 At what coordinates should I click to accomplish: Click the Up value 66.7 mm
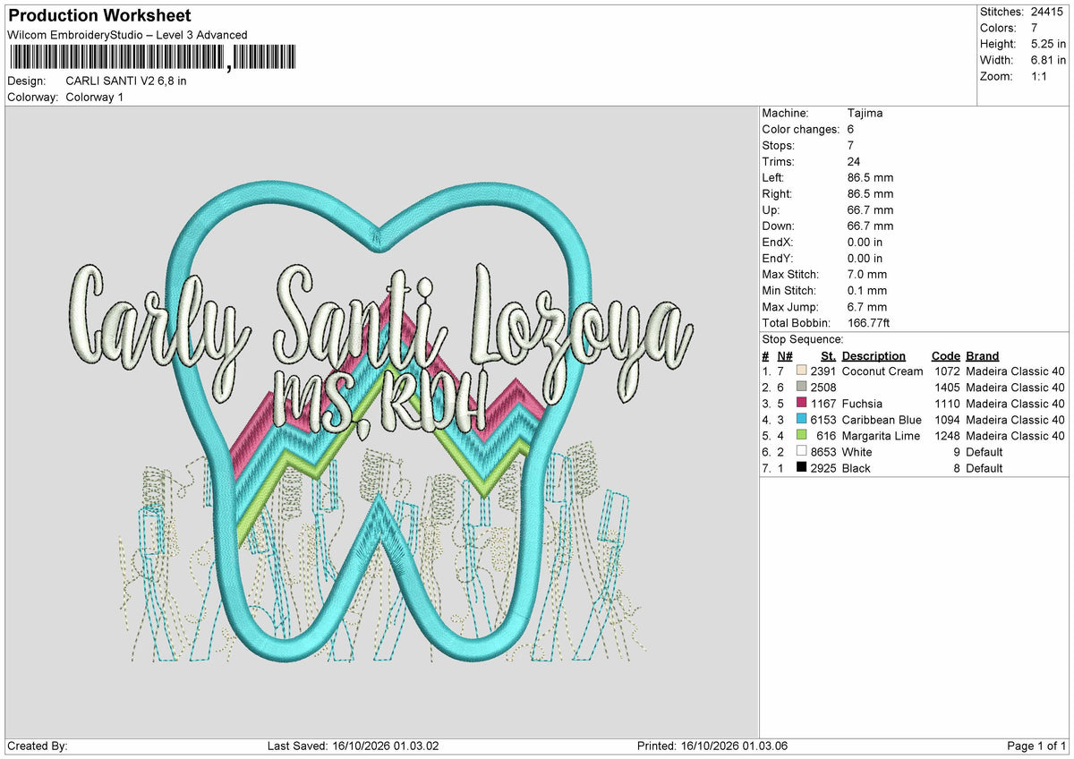(870, 209)
